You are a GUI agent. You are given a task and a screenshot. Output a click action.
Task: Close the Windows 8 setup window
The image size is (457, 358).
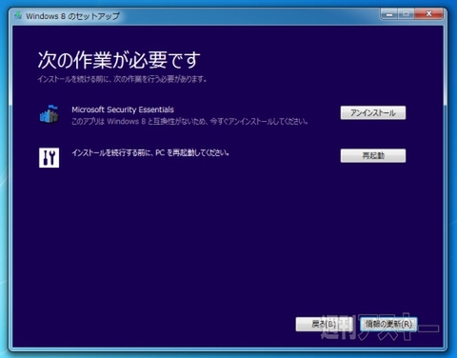428,13
